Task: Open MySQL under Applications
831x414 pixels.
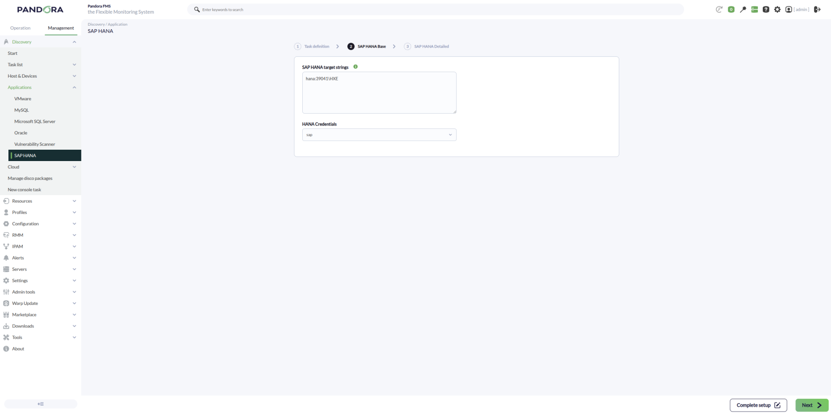Action: coord(21,110)
